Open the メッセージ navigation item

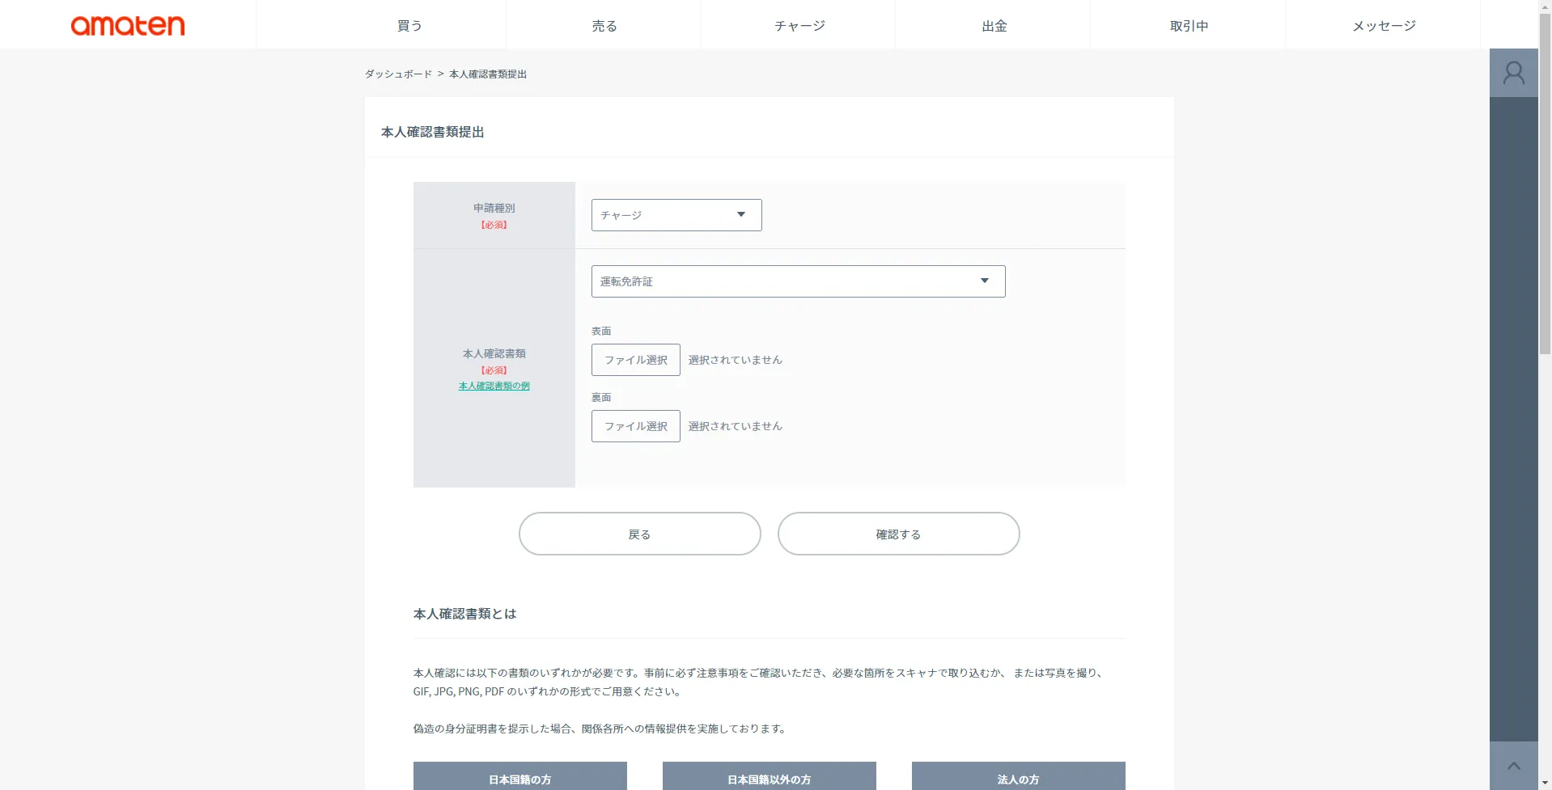(1384, 26)
